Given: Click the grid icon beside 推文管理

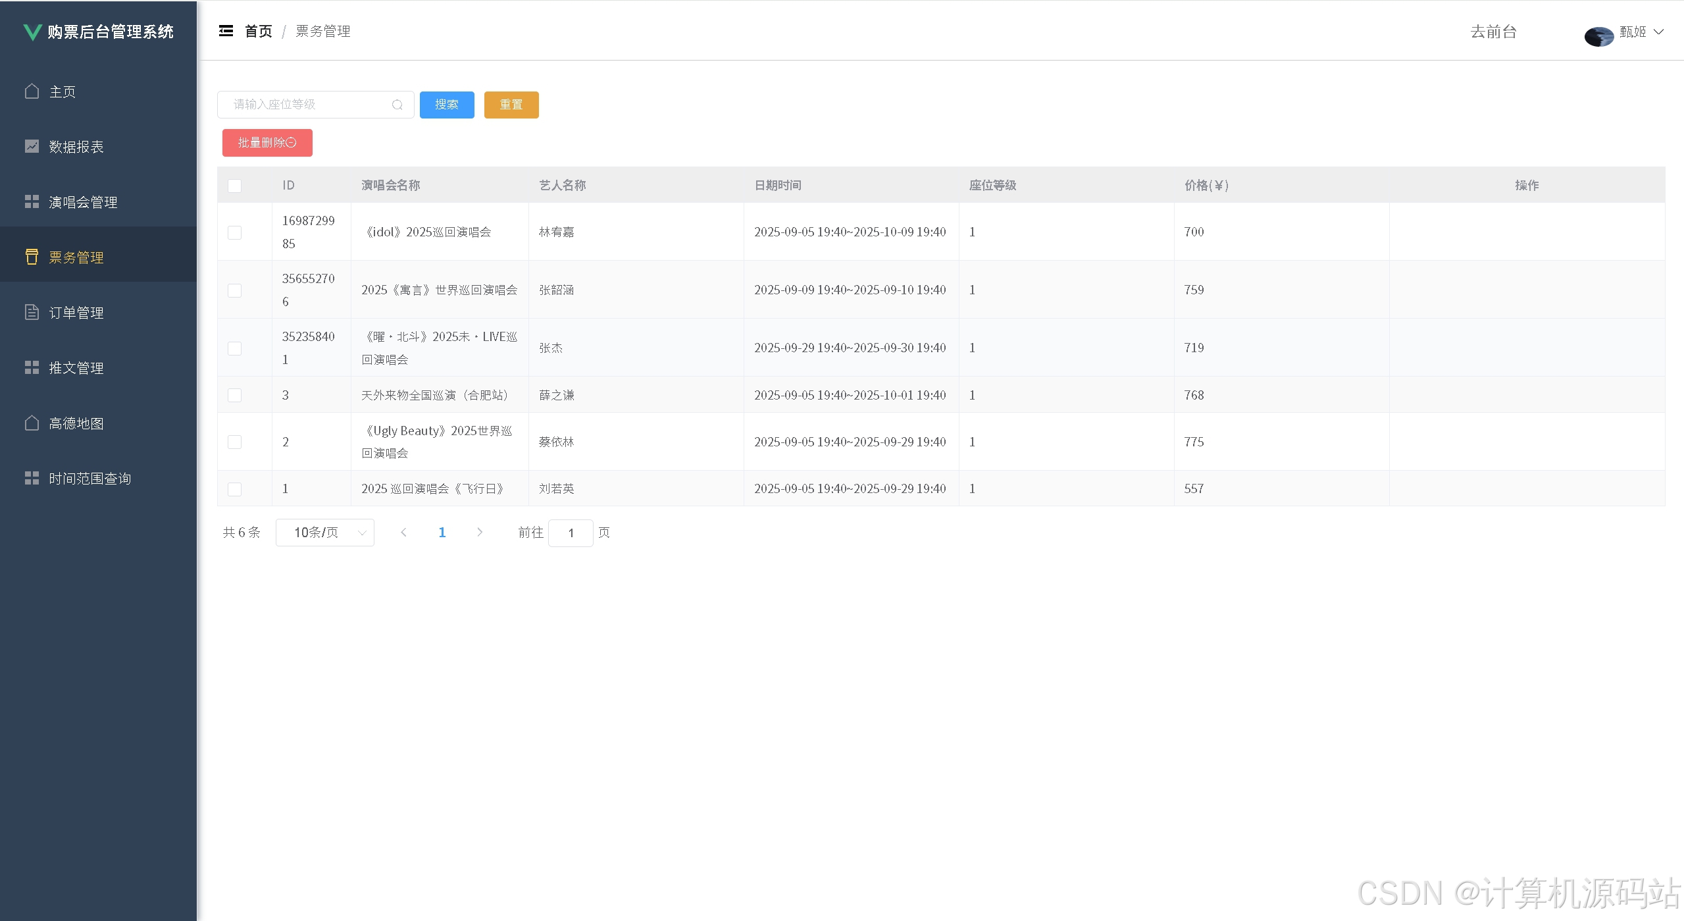Looking at the screenshot, I should pyautogui.click(x=32, y=367).
